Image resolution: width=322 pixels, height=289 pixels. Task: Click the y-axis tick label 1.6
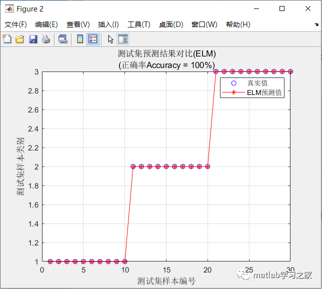click(33, 205)
